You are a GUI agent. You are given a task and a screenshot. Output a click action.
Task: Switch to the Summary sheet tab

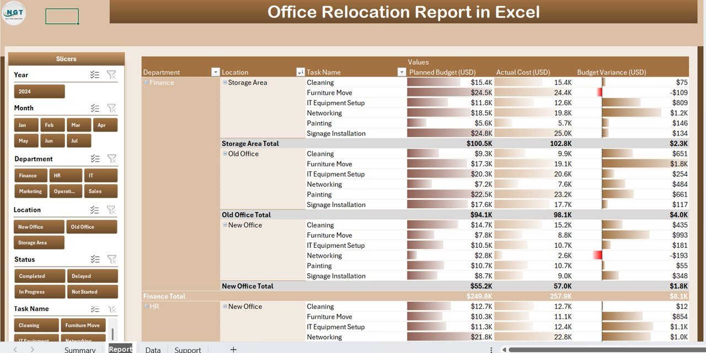[80, 350]
